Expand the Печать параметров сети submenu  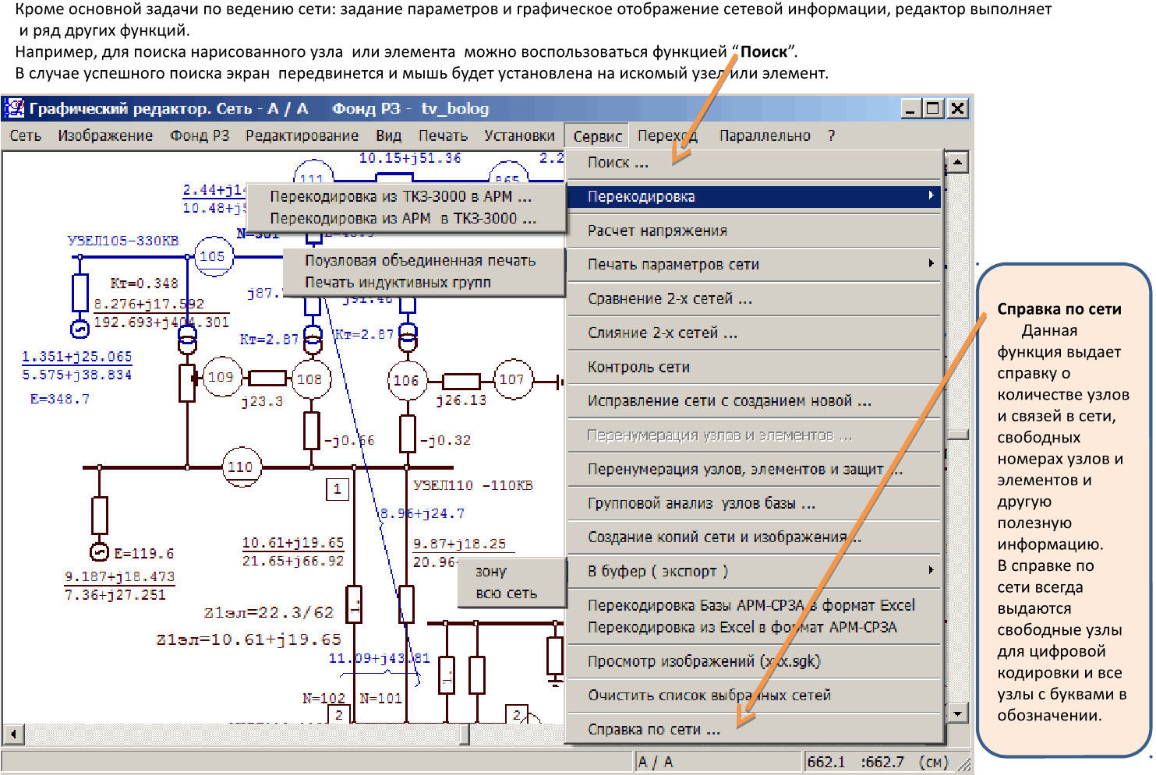click(x=930, y=264)
